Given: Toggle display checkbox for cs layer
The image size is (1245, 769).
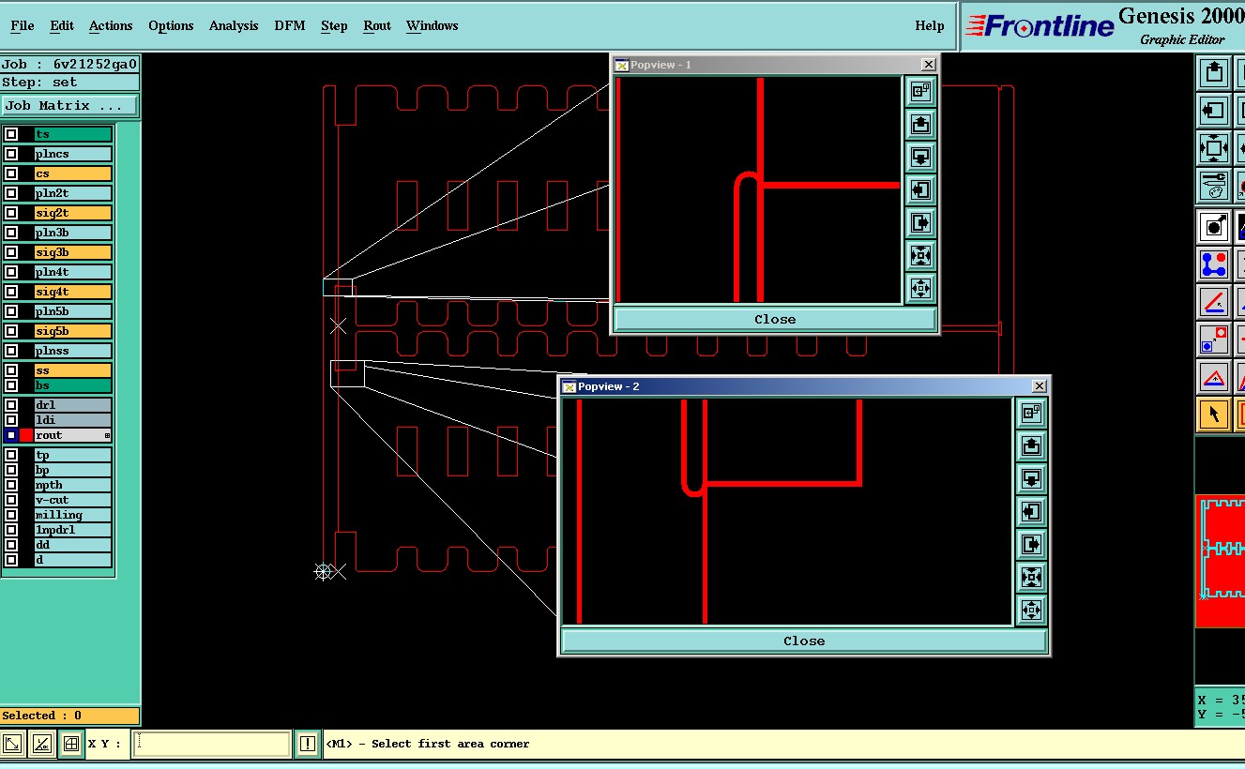Looking at the screenshot, I should pos(11,173).
